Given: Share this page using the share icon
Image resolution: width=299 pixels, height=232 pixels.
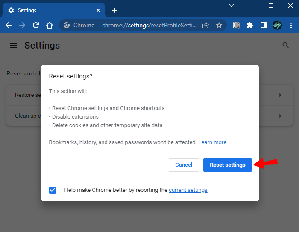Looking at the screenshot, I should tap(205, 25).
